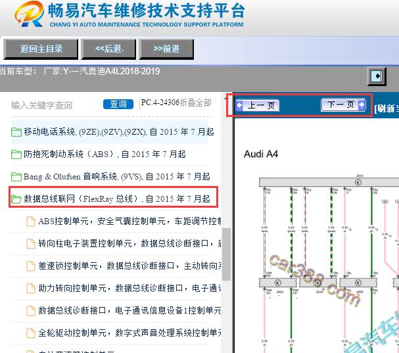Image resolution: width=399 pixels, height=353 pixels.
Task: Go to previous page with 上一页
Action: [257, 105]
